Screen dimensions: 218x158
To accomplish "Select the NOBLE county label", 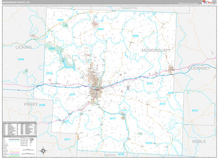I will (x=199, y=141).
